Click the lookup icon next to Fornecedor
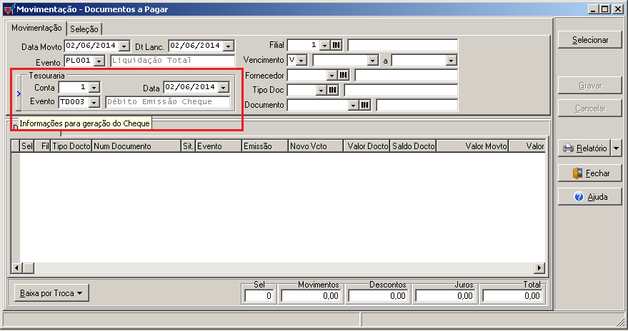 coord(344,75)
